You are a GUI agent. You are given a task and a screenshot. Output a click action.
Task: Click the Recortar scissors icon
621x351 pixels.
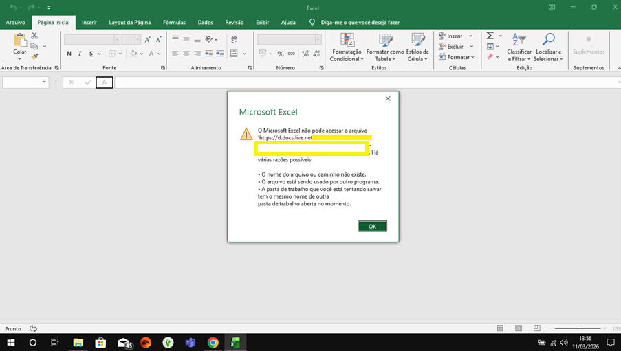(34, 36)
